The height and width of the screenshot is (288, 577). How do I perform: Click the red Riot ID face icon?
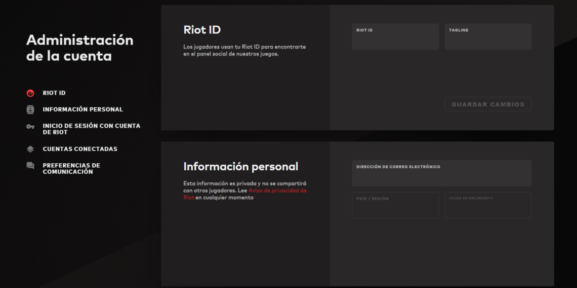[x=30, y=93]
